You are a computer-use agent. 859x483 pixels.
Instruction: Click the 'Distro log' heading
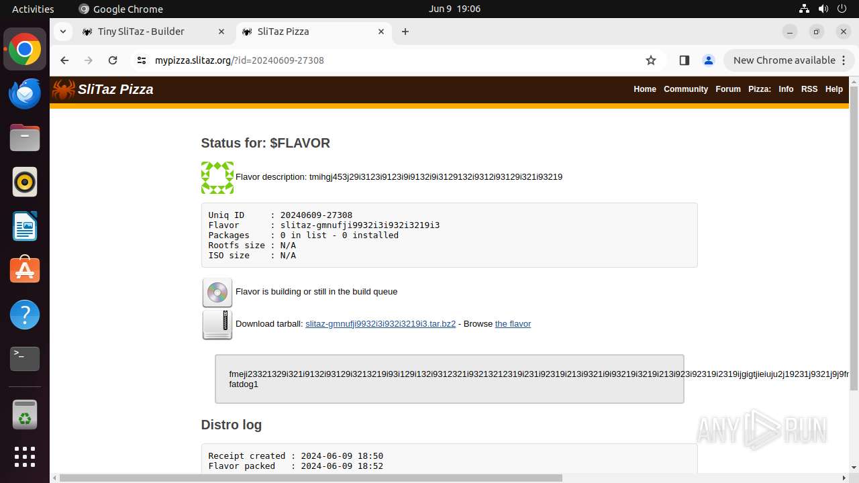coord(232,425)
